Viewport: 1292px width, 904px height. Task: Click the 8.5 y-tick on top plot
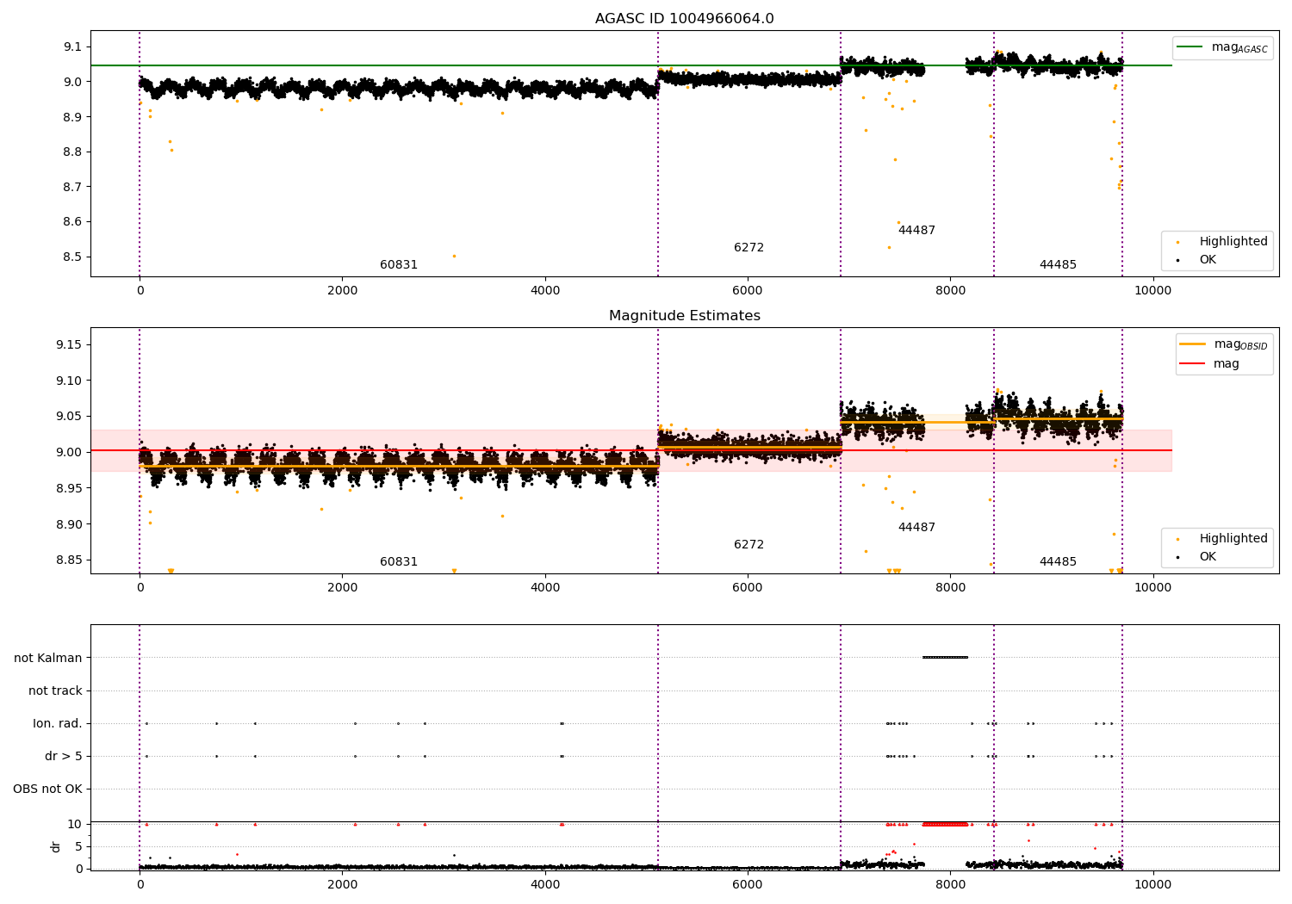point(71,257)
